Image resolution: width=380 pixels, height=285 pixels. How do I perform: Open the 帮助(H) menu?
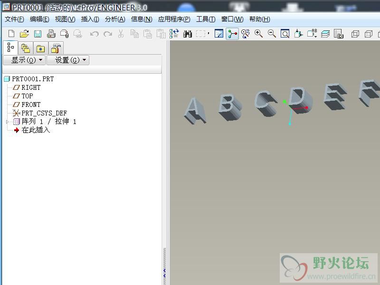coord(259,19)
